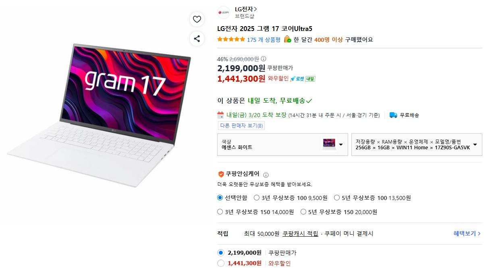Click the share icon button
This screenshot has height=268, width=496.
tap(197, 39)
